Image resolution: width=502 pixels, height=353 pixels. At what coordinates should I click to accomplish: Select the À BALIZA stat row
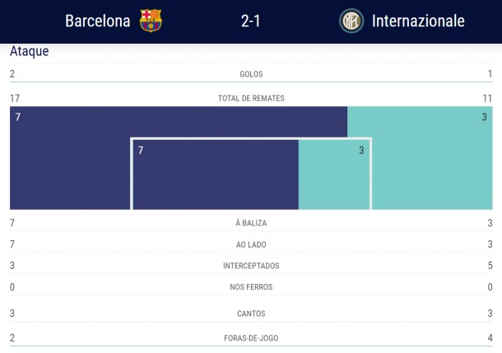point(251,223)
